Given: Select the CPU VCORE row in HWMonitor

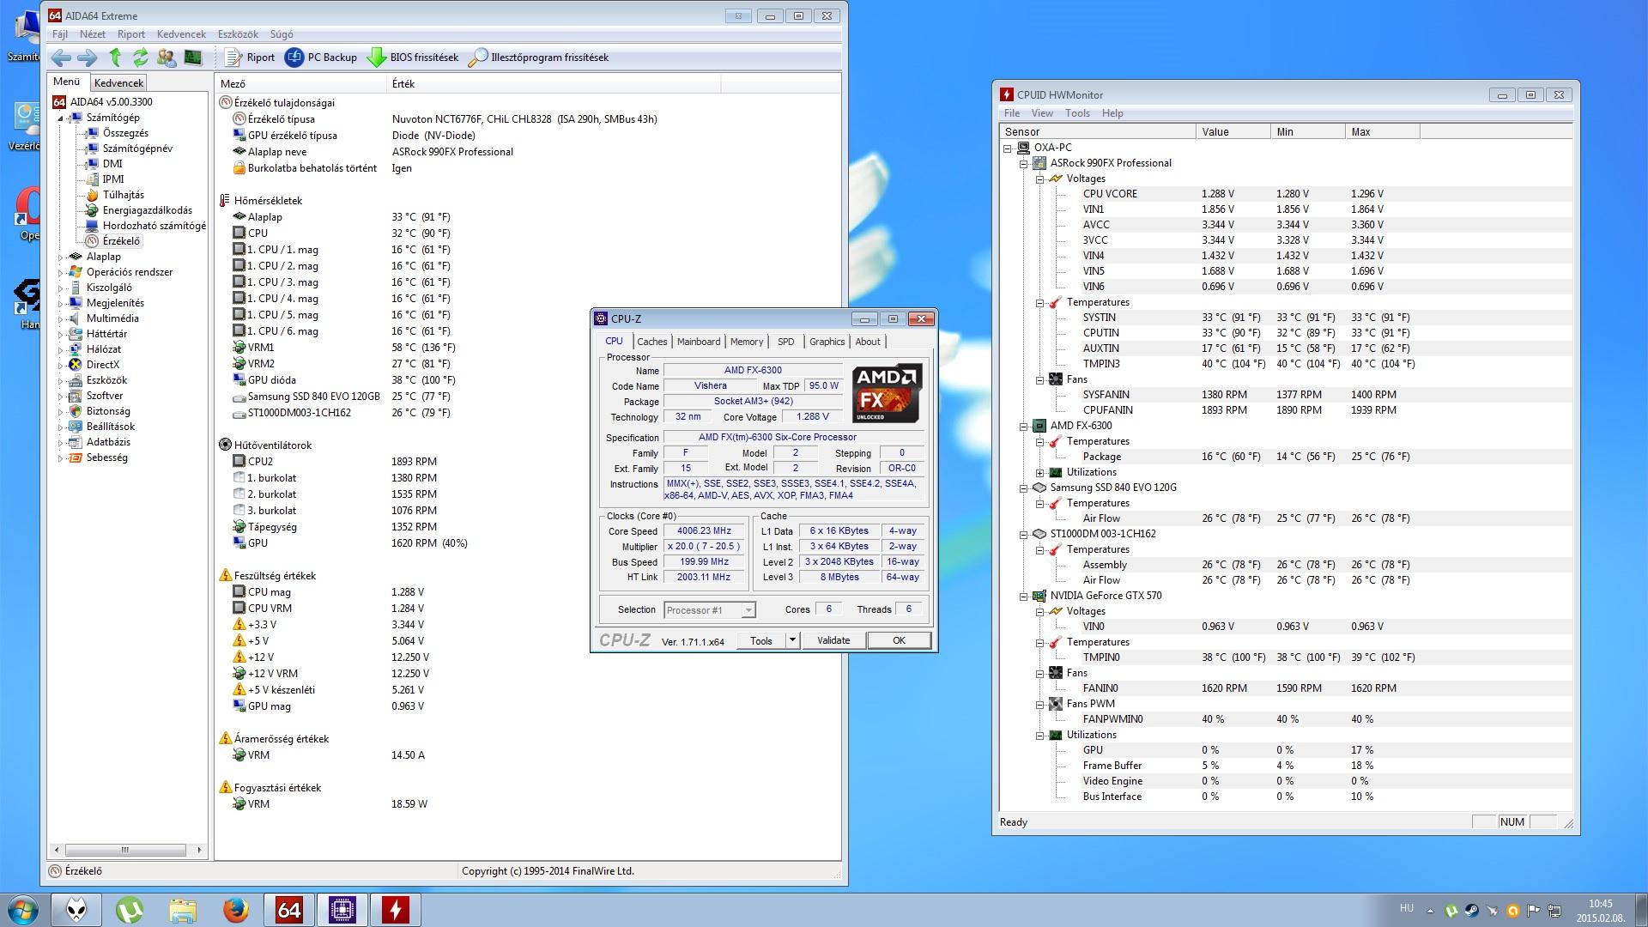Looking at the screenshot, I should (1286, 194).
